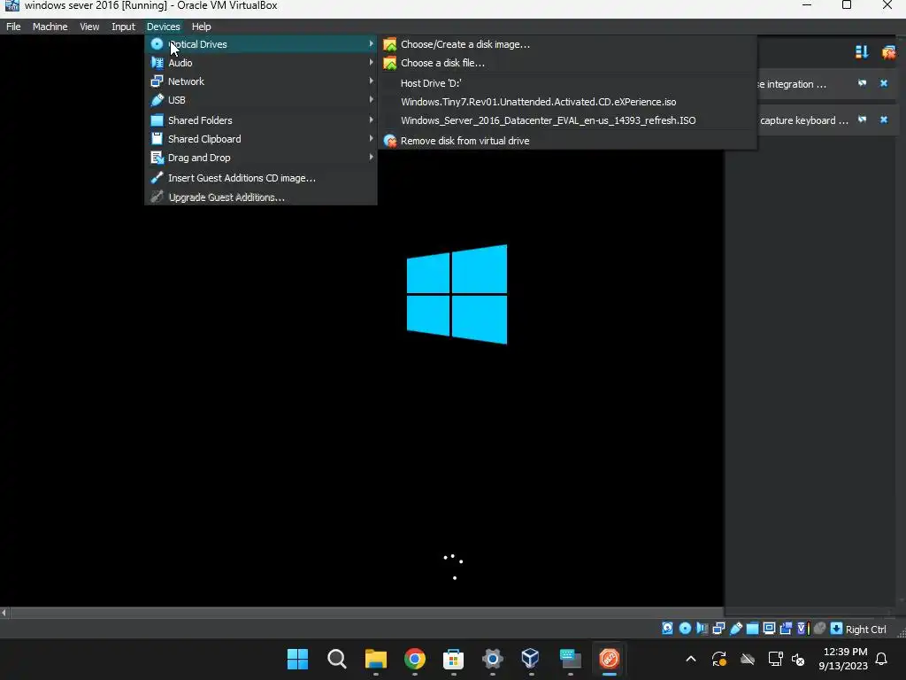Open the Shared Folders submenu
The height and width of the screenshot is (680, 906).
[x=261, y=120]
